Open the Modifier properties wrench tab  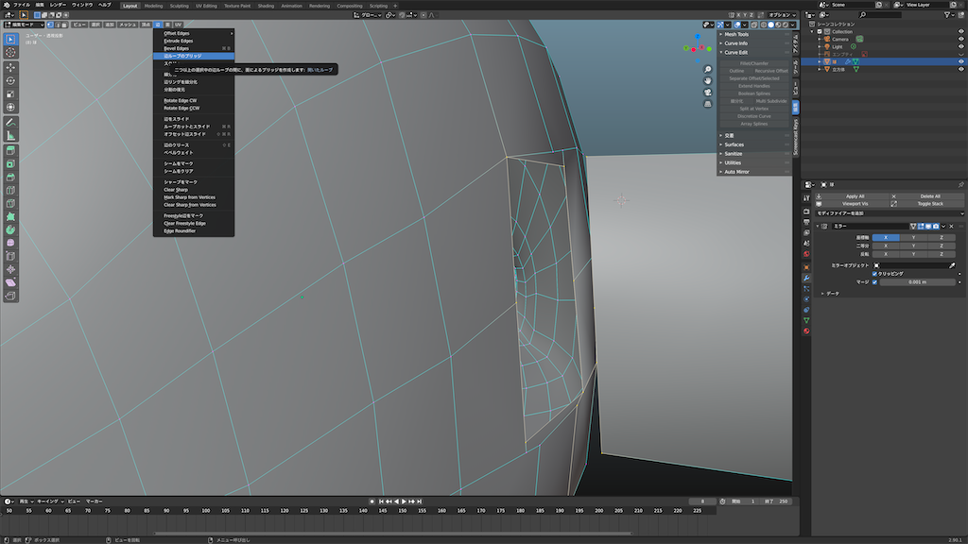pyautogui.click(x=806, y=279)
